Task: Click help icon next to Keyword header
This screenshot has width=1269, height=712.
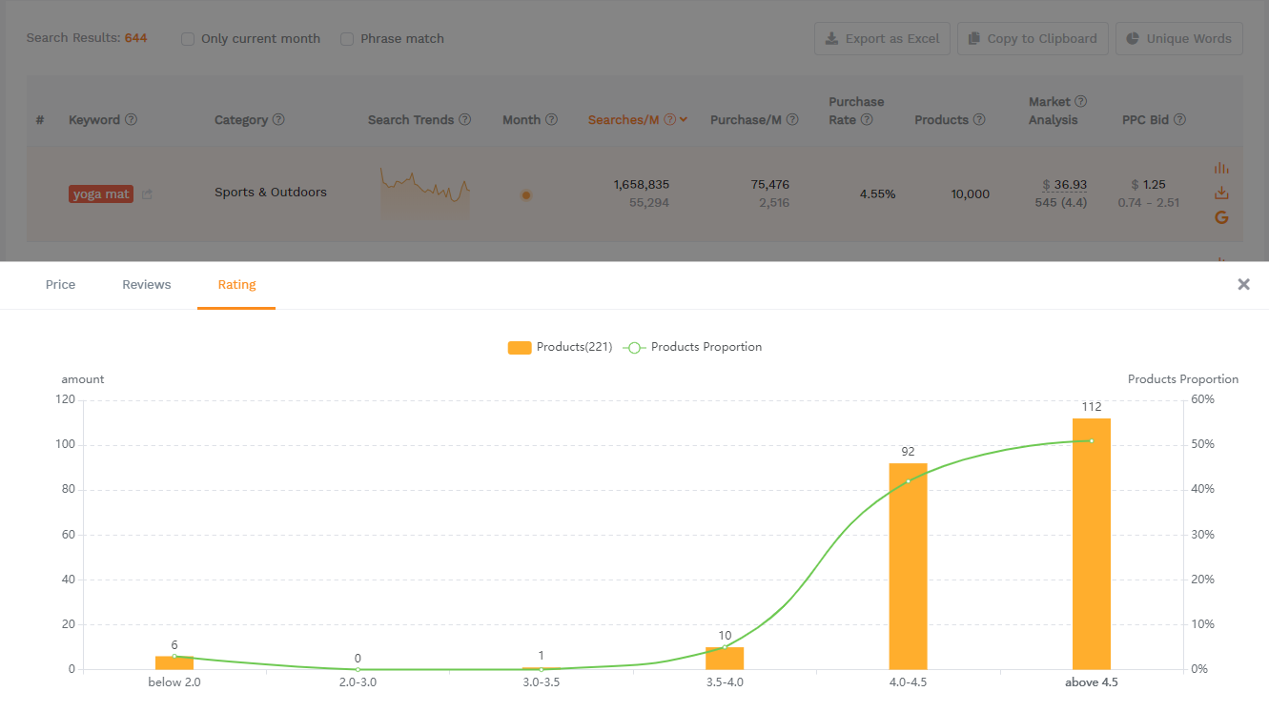Action: [132, 120]
